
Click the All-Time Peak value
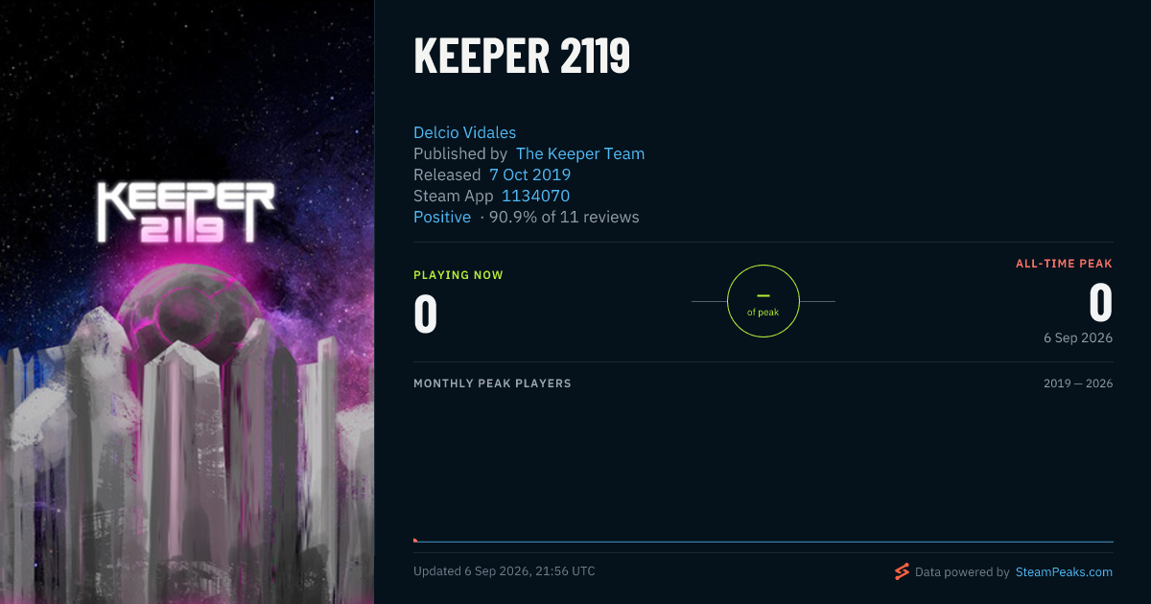(1101, 303)
